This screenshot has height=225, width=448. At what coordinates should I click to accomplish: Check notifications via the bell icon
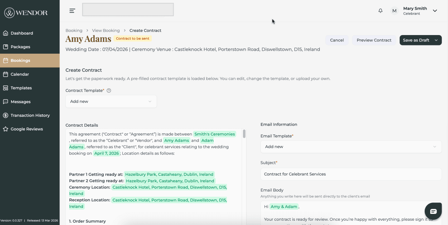pyautogui.click(x=380, y=11)
